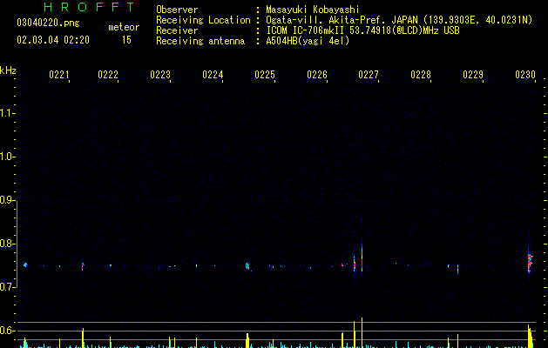Screen dimensions: 548x348
Task: Click the 0226 time marker
Action: pyautogui.click(x=317, y=75)
